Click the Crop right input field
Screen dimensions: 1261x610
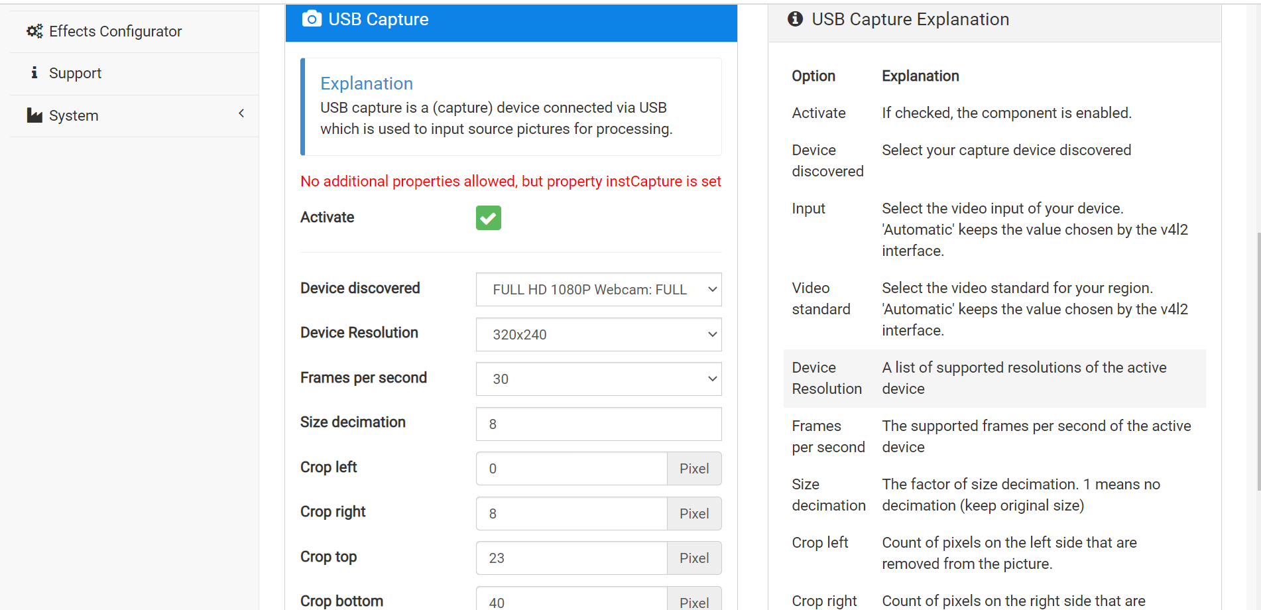pos(571,513)
